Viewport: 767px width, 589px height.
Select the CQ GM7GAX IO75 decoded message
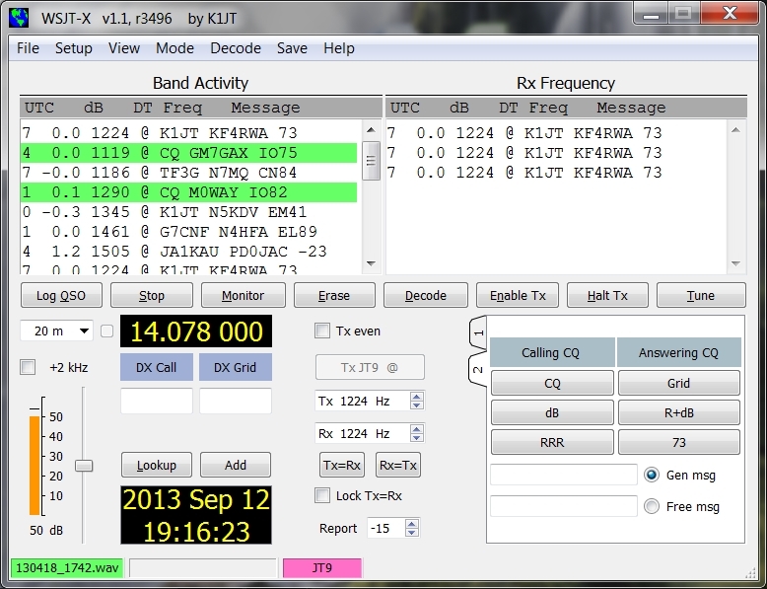coord(187,153)
